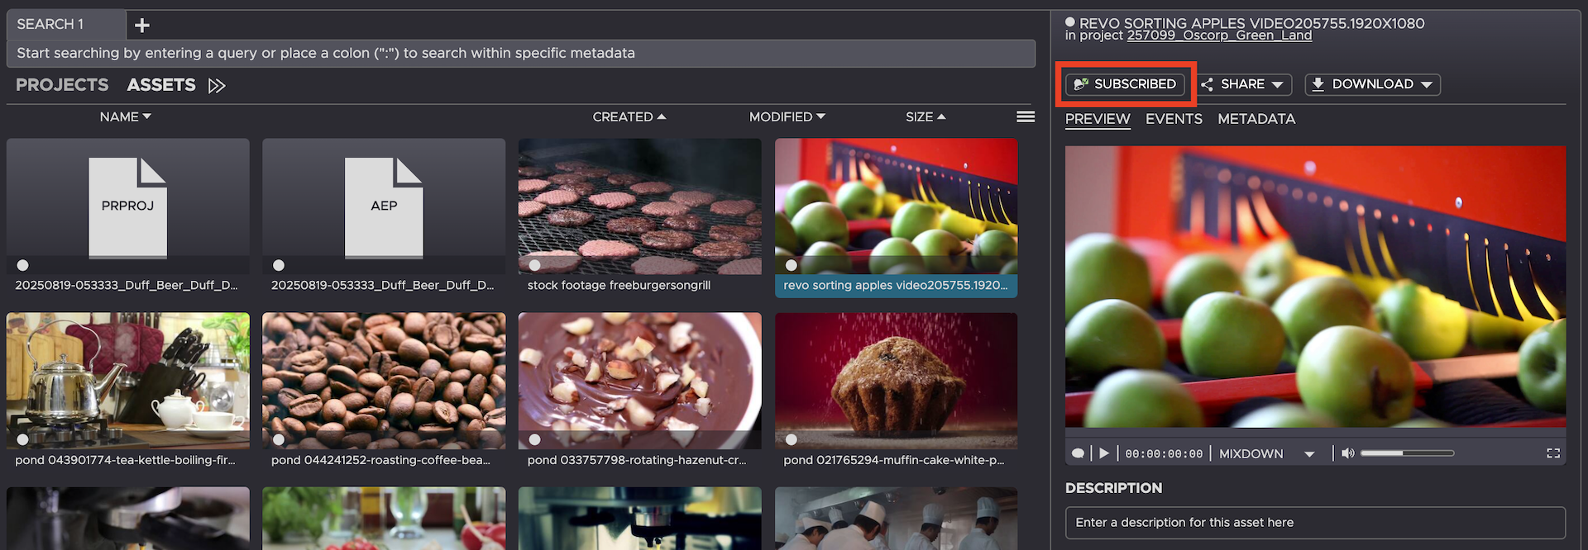
Task: Add a new search tab with plus icon
Action: tap(142, 26)
